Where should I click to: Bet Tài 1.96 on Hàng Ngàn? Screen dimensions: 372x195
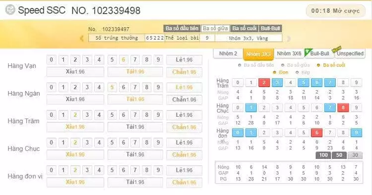135,99
